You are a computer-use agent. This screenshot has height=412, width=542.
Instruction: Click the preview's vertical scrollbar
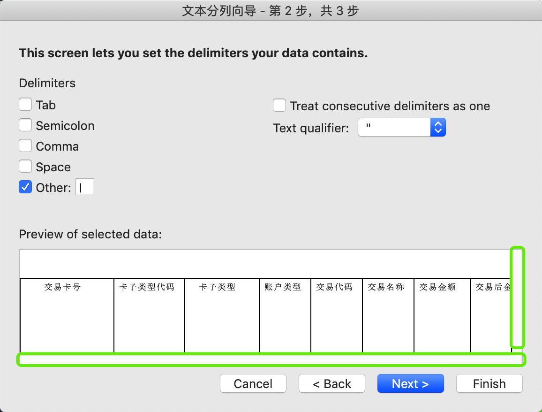tap(517, 298)
